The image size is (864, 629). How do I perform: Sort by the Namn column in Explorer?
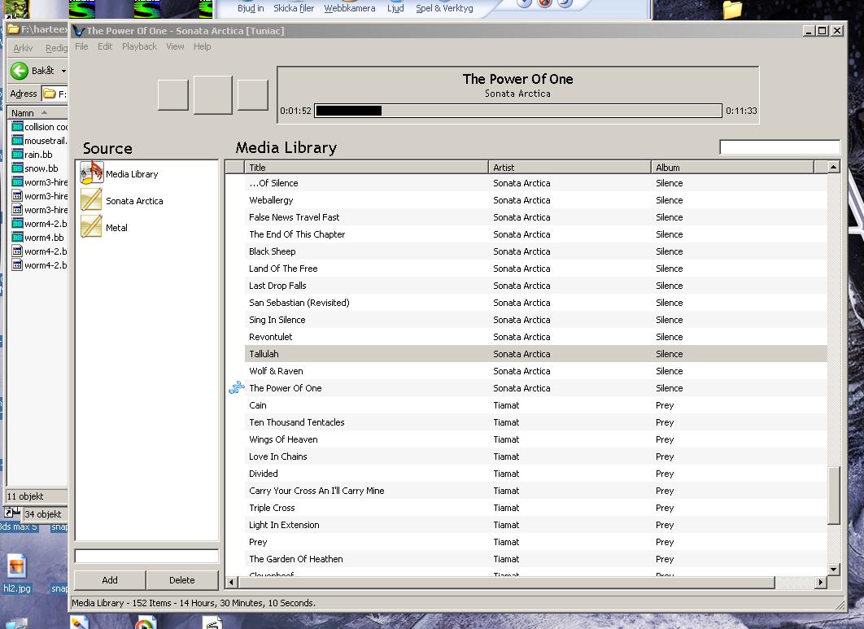point(37,112)
